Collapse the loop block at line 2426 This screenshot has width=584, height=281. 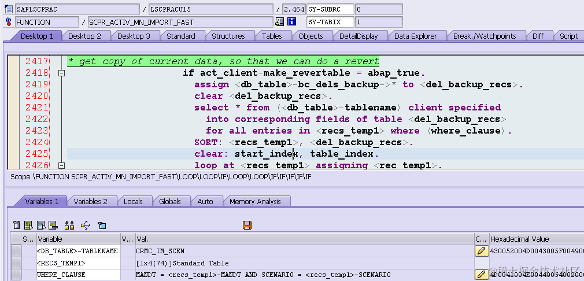coord(62,165)
